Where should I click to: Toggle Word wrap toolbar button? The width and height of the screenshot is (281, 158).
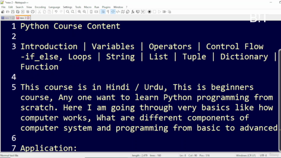(103, 12)
